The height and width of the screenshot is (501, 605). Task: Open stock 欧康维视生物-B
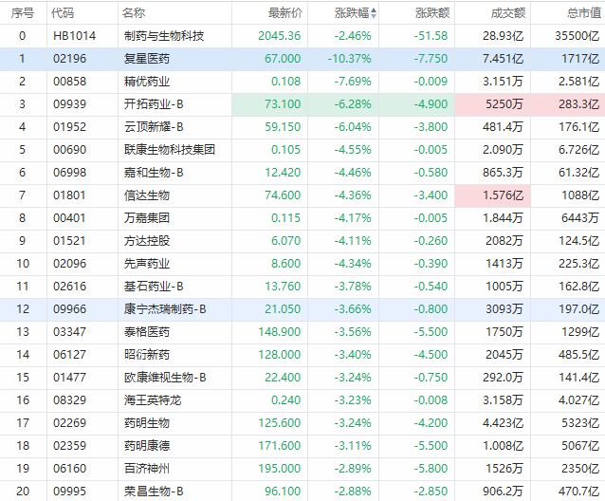pyautogui.click(x=165, y=378)
